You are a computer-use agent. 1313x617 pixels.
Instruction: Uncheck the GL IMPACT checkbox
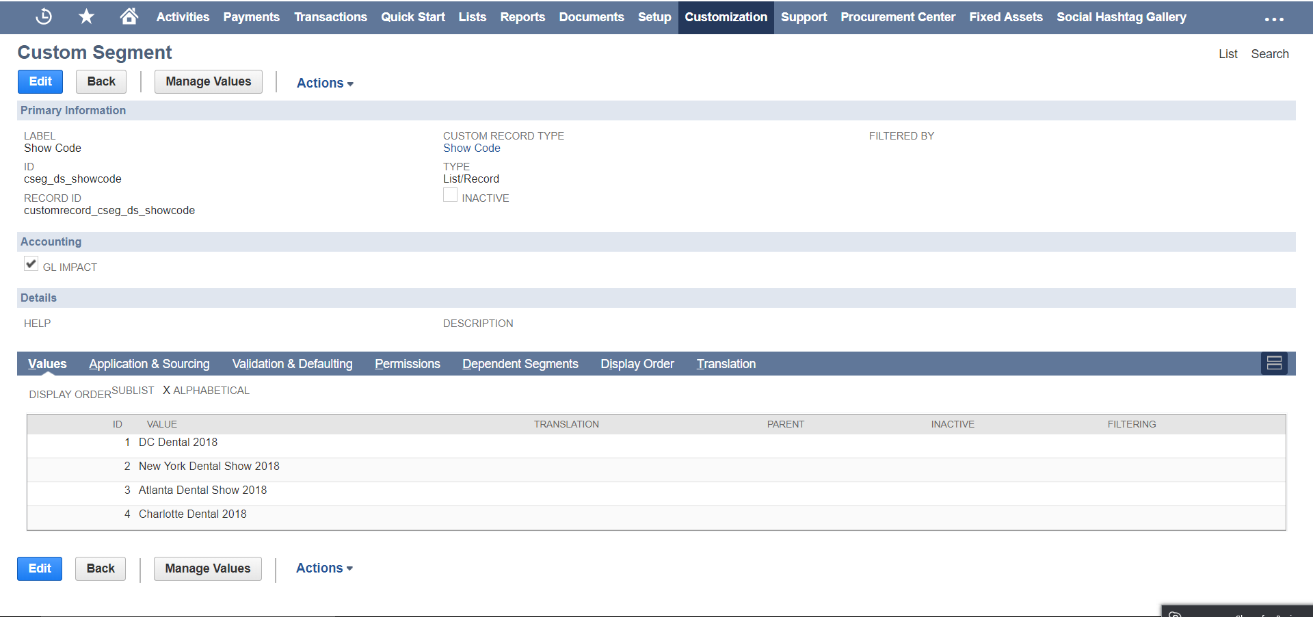(31, 263)
